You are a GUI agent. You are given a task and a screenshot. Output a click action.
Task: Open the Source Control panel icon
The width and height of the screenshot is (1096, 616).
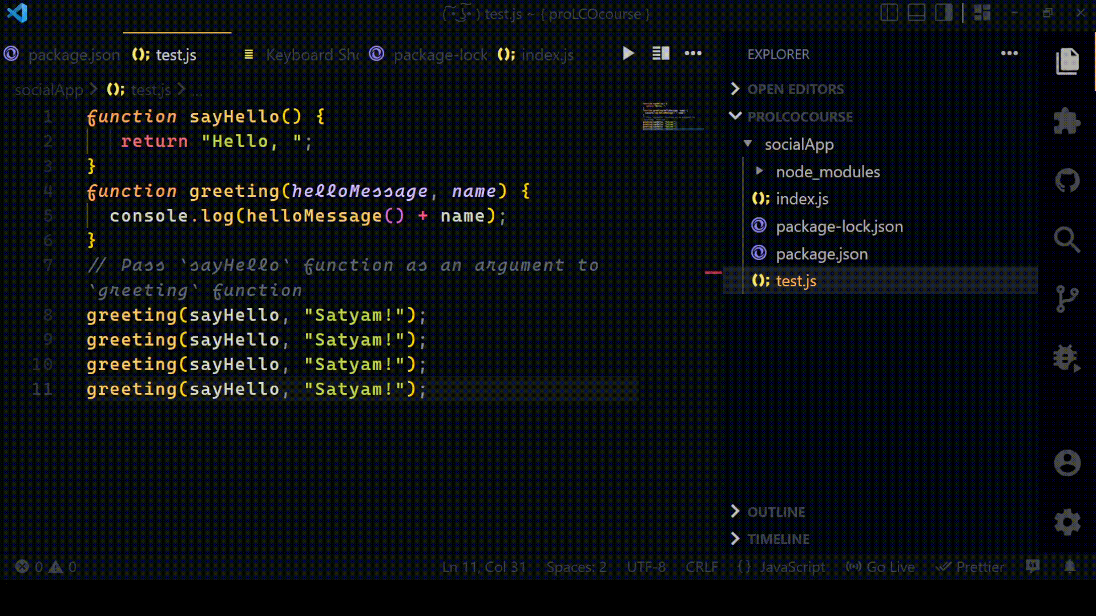pos(1067,298)
